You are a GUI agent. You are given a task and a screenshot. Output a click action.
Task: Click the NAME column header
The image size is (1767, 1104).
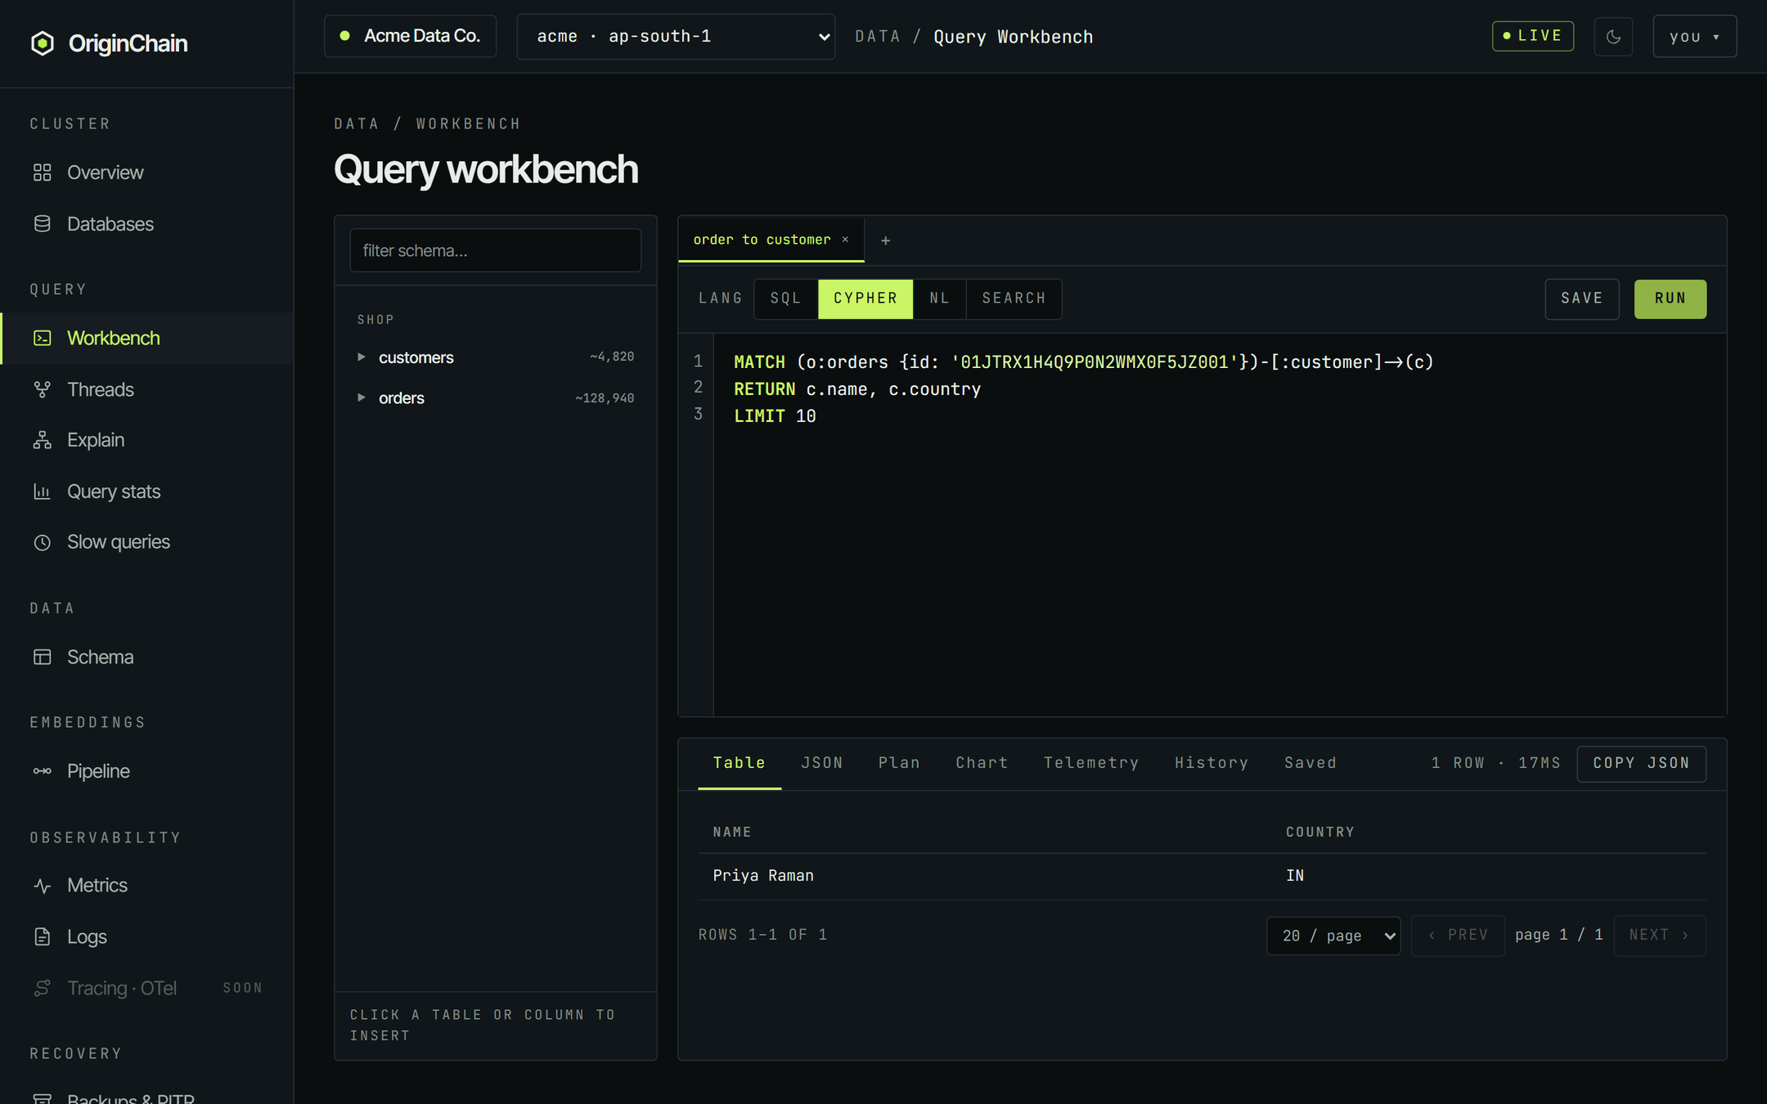(731, 832)
